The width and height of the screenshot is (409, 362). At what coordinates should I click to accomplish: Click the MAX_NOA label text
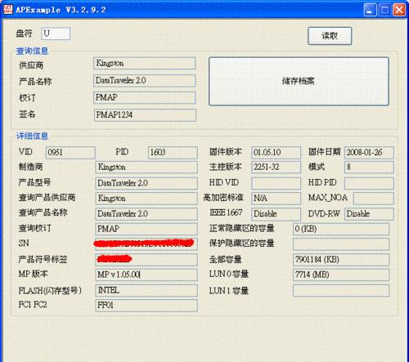(328, 198)
